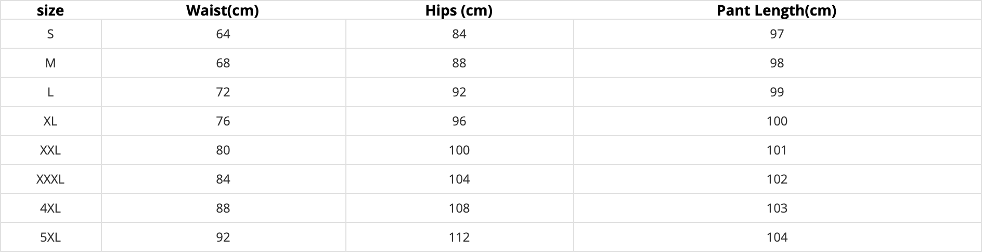Image resolution: width=982 pixels, height=252 pixels.
Task: Click waist value 64 for size S
Action: pyautogui.click(x=223, y=34)
